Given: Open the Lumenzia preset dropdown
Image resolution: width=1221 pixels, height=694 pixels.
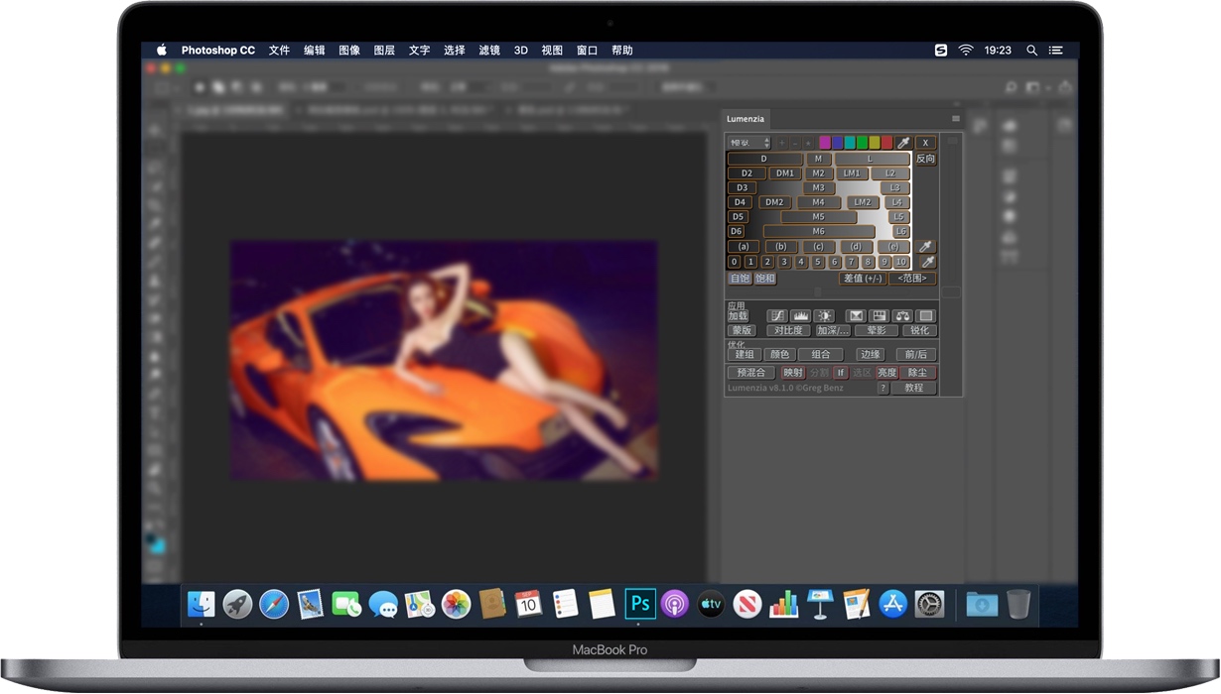Looking at the screenshot, I should click(x=748, y=143).
